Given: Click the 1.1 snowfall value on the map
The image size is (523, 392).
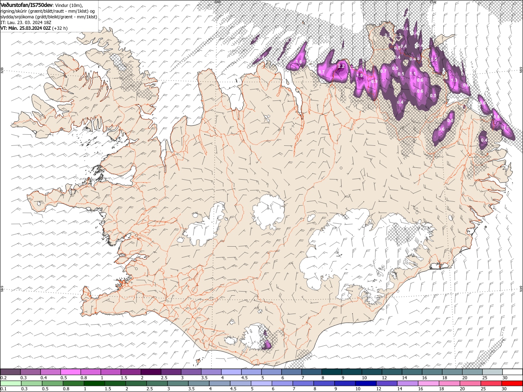Looking at the screenshot, I should 413,74.
